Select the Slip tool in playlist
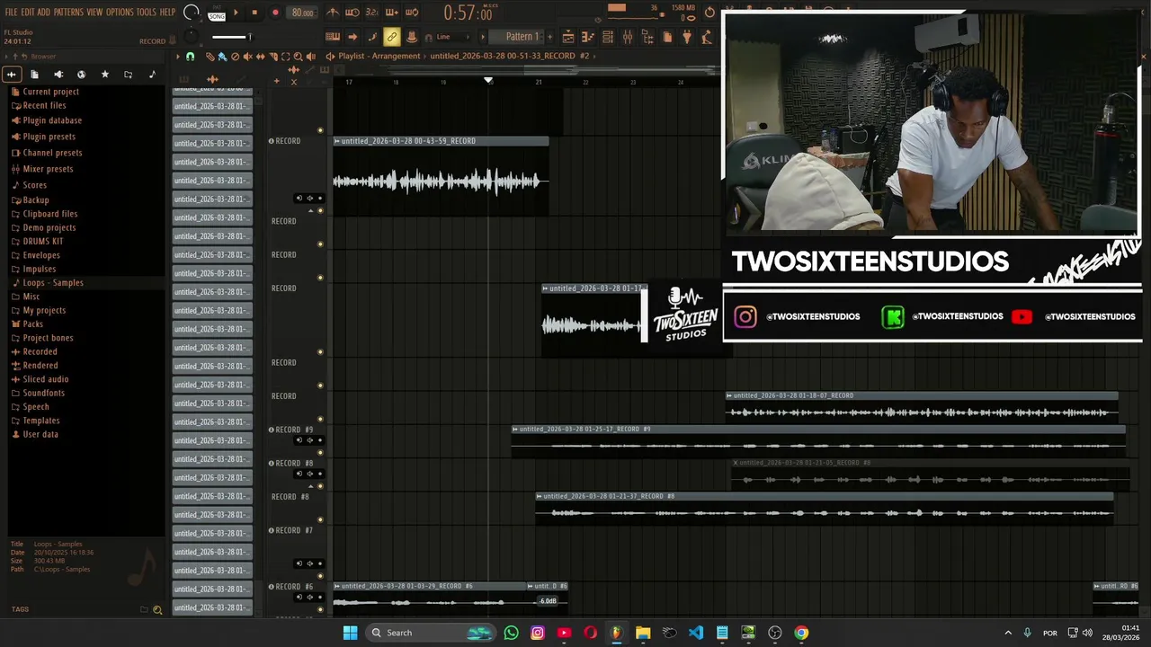This screenshot has width=1151, height=647. pyautogui.click(x=260, y=57)
